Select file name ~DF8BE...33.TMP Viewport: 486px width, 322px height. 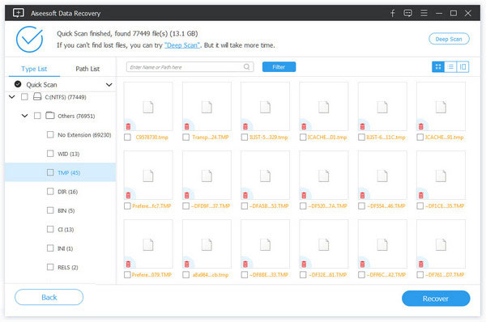[269, 274]
